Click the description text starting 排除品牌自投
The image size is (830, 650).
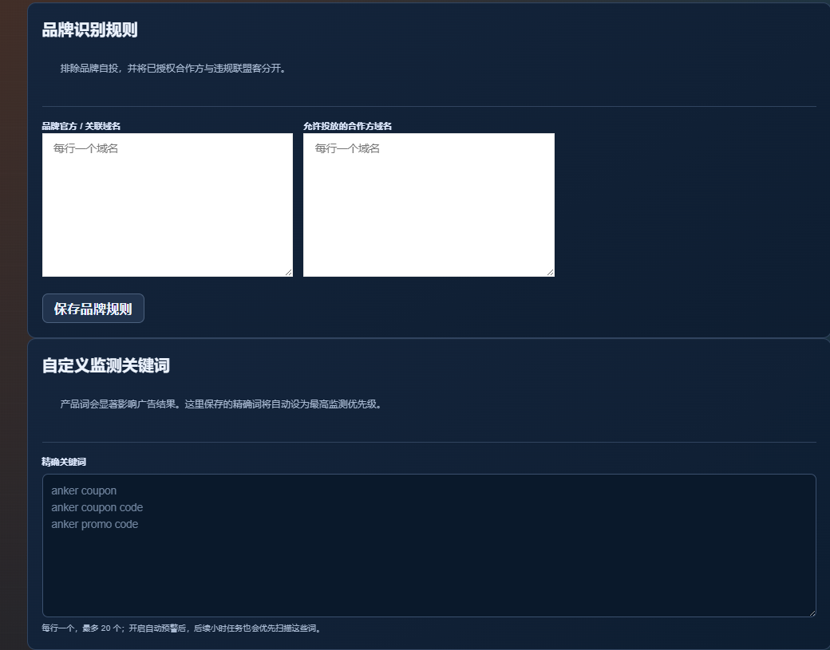175,69
